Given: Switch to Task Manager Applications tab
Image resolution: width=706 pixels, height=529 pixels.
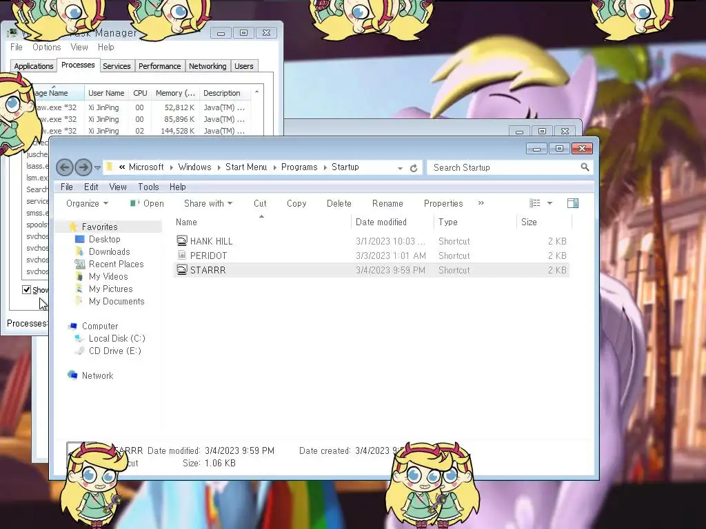Looking at the screenshot, I should pos(34,66).
